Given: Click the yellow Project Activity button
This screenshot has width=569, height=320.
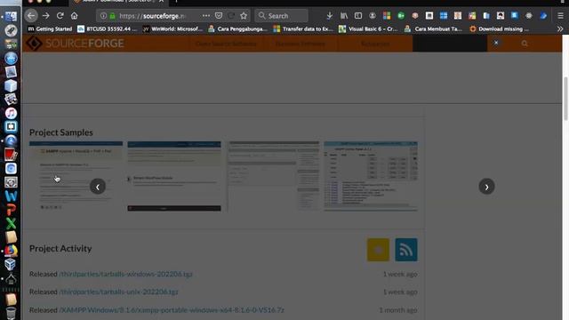Looking at the screenshot, I should click(x=378, y=250).
